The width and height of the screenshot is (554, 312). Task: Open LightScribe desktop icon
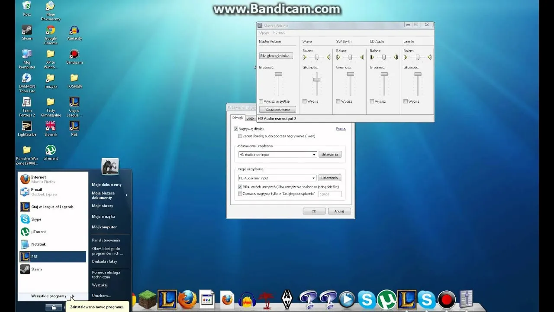pos(27,126)
